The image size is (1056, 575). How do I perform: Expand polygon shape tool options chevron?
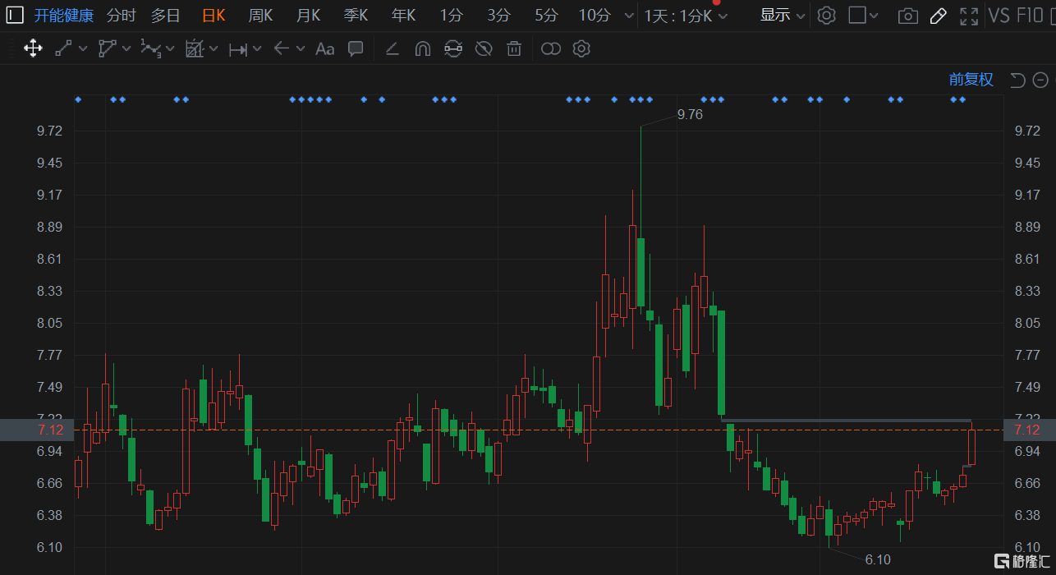[x=126, y=49]
